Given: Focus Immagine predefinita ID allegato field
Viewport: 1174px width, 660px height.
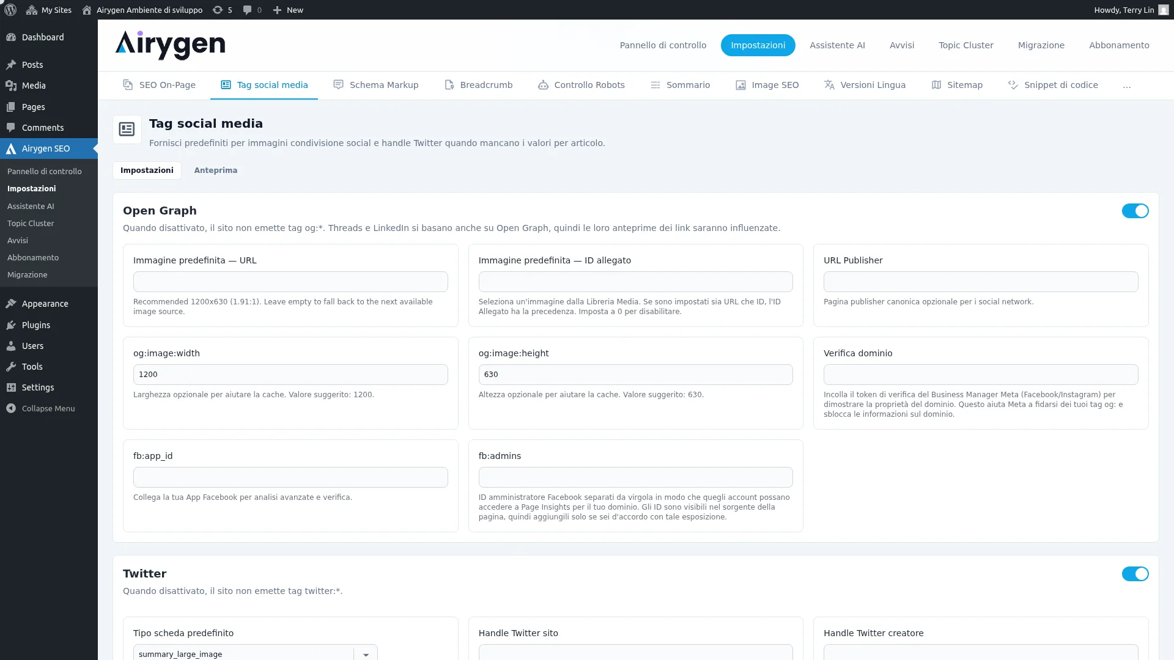Looking at the screenshot, I should click(x=635, y=282).
